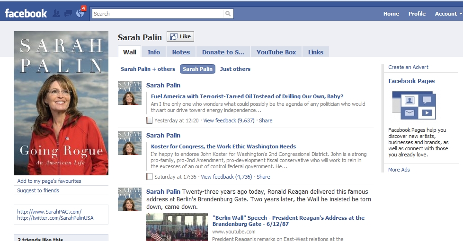Click Suggest to friends
This screenshot has width=463, height=241.
pyautogui.click(x=38, y=190)
